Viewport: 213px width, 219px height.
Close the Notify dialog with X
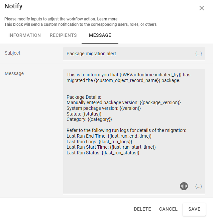201,8
